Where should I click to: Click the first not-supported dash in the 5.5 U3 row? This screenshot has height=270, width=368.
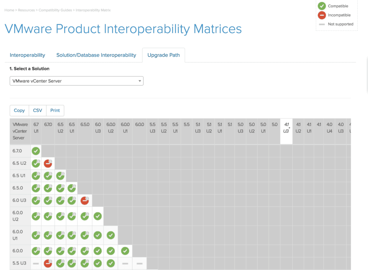(36, 264)
